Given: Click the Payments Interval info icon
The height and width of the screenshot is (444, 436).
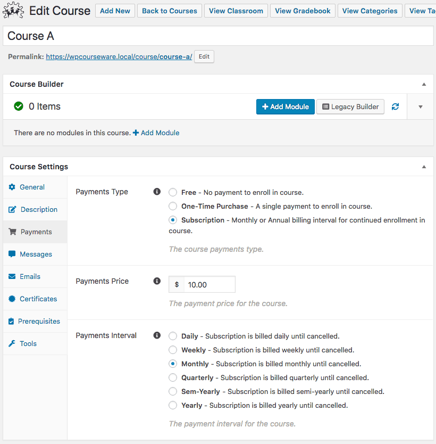Looking at the screenshot, I should (157, 335).
